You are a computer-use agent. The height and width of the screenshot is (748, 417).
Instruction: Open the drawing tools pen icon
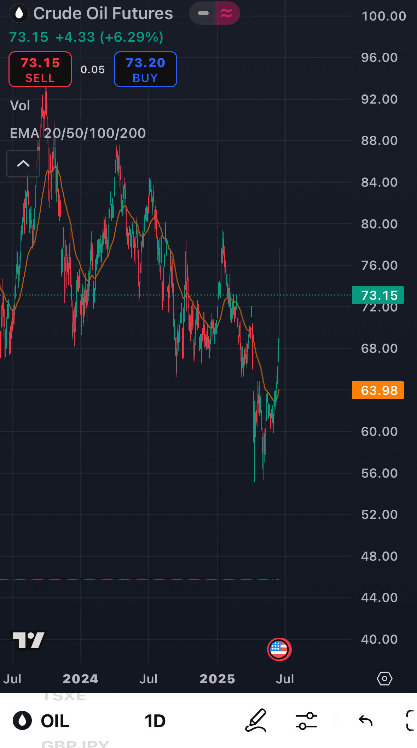click(256, 720)
